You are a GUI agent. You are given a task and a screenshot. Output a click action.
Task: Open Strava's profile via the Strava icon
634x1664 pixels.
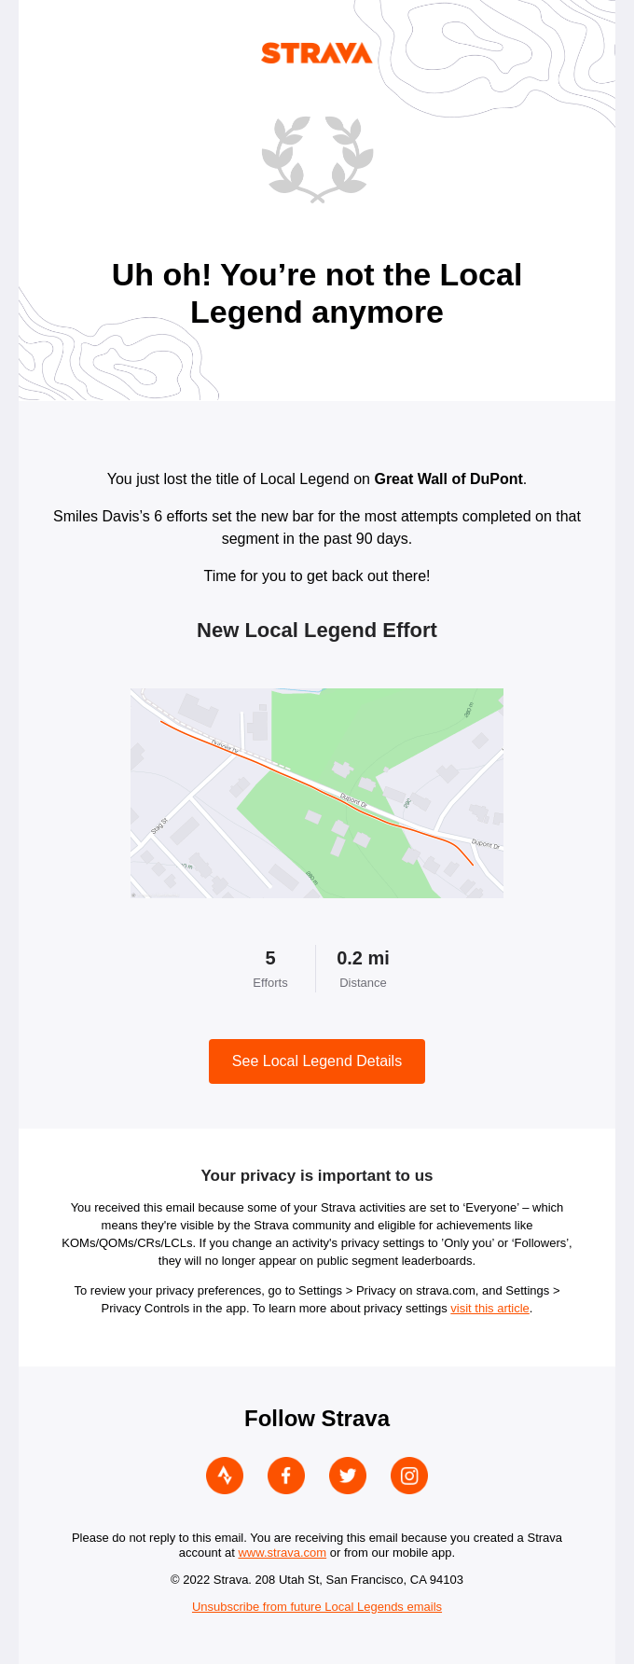(224, 1476)
